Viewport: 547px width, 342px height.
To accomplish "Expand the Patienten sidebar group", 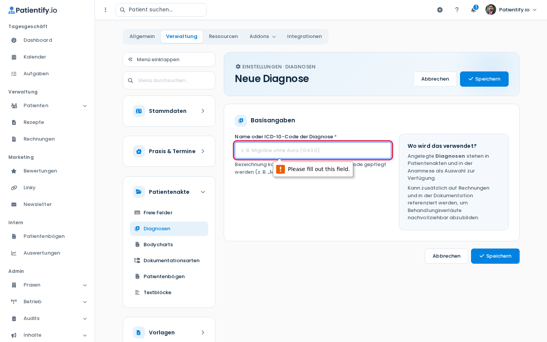I will click(85, 106).
